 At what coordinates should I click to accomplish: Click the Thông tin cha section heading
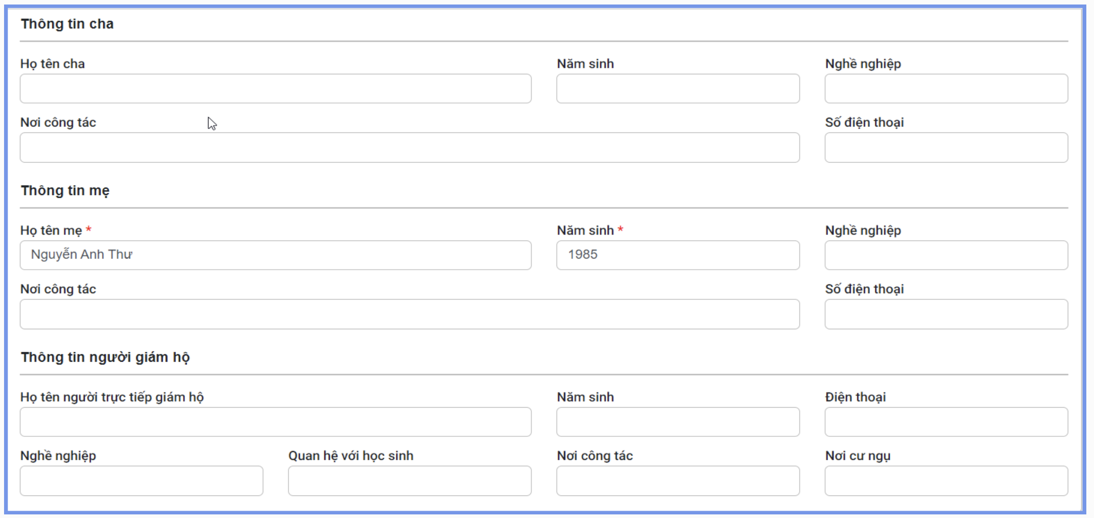tap(67, 24)
